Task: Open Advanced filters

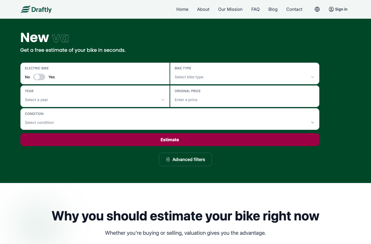Action: coord(185,159)
